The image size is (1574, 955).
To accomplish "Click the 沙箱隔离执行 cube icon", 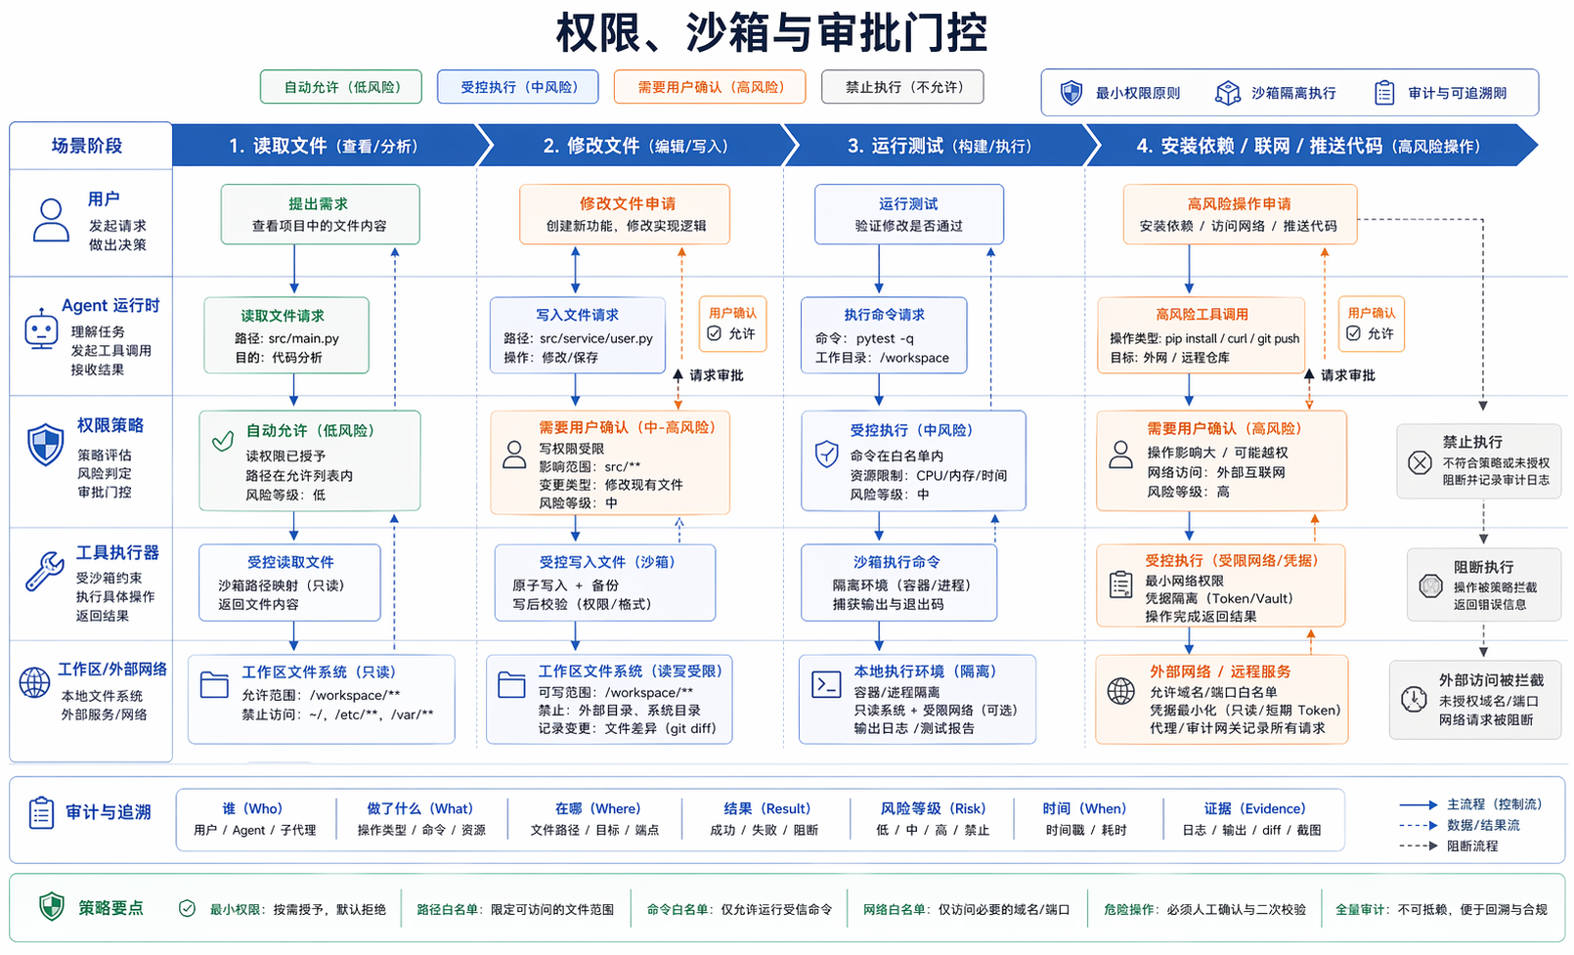I will tap(1227, 93).
